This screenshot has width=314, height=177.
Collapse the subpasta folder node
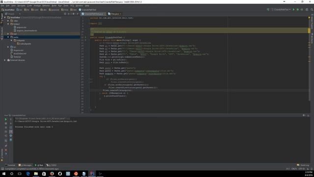(x=11, y=40)
